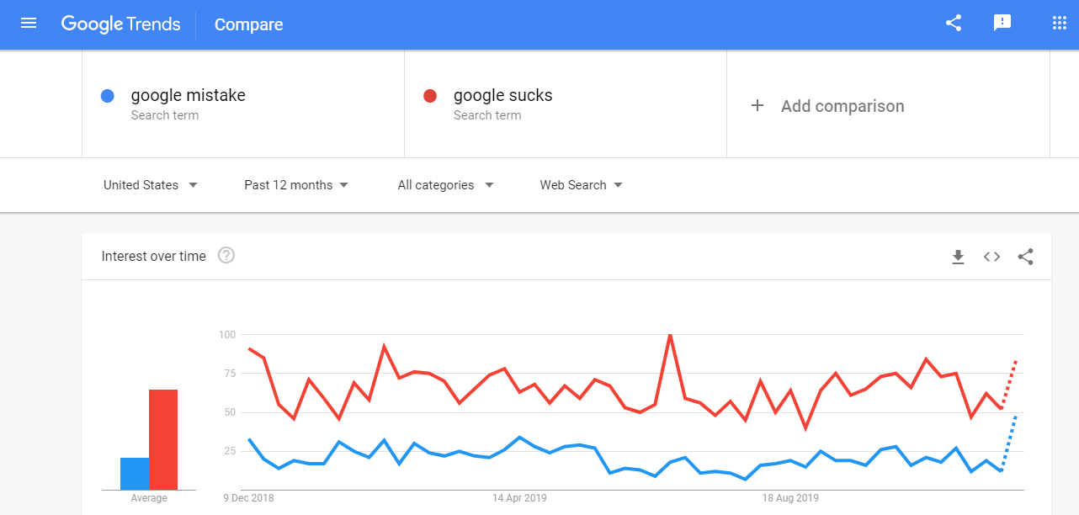
Task: Click the blue dot for google mistake
Action: (x=107, y=96)
